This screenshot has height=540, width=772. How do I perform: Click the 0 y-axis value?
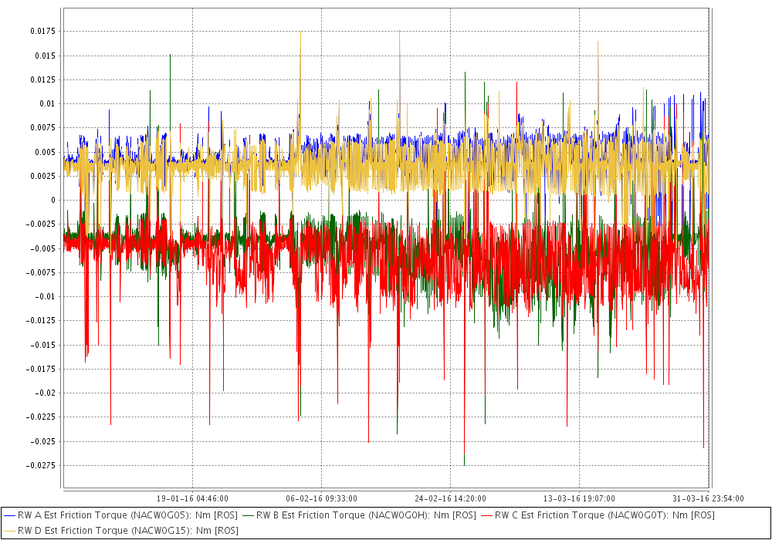tap(54, 200)
